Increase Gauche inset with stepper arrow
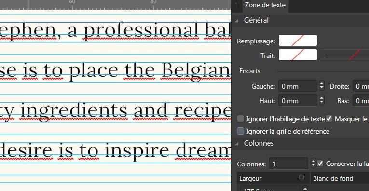The width and height of the screenshot is (369, 191). coord(322,83)
